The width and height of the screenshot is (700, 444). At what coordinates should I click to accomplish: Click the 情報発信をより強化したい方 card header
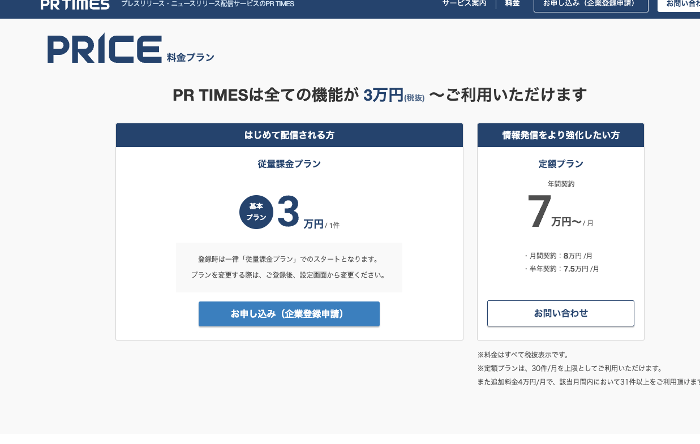[x=561, y=135]
